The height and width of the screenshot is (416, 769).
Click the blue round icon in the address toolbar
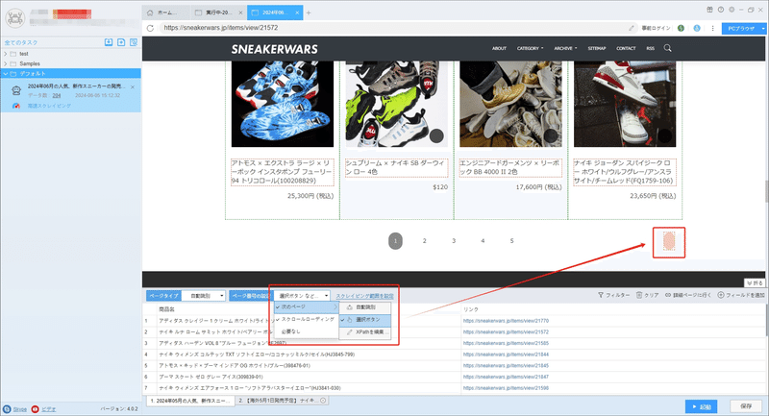(x=697, y=28)
